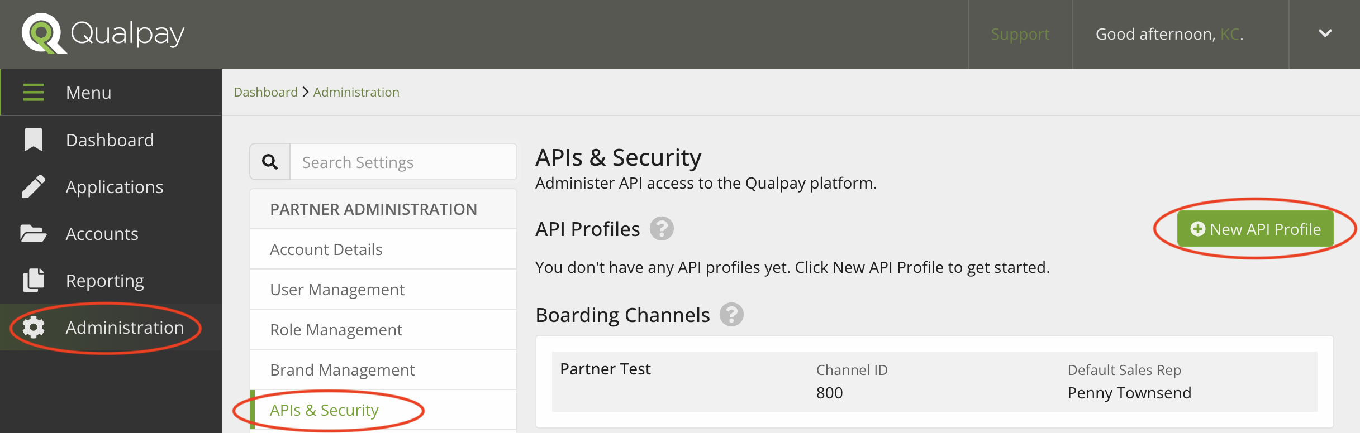Click the Applications pencil icon
Viewport: 1360px width, 433px height.
(x=34, y=186)
